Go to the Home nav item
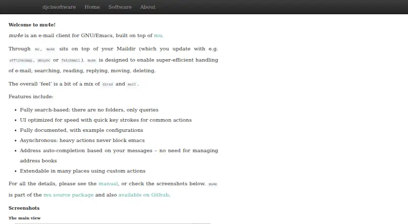This screenshot has height=224, width=408. pyautogui.click(x=92, y=7)
